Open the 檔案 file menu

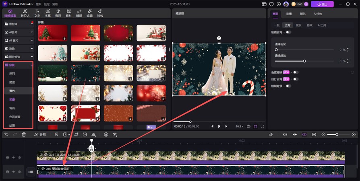tap(39, 4)
